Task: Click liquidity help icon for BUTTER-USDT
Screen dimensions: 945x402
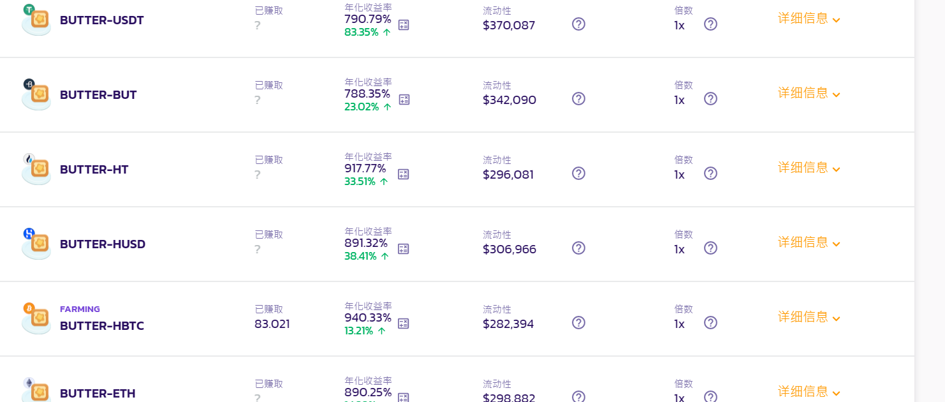Action: coord(578,24)
